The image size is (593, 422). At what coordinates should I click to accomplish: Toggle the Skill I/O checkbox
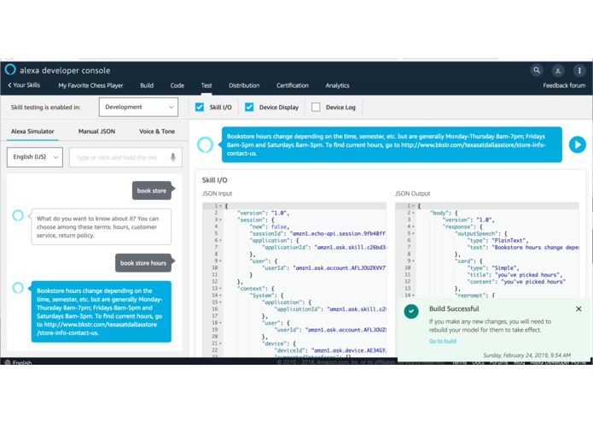(x=200, y=107)
